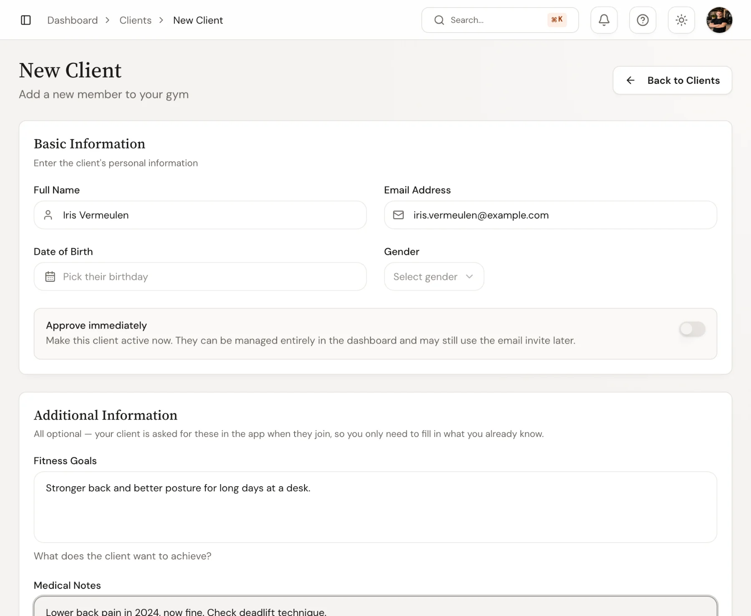Open the help question mark icon
Viewport: 751px width, 616px height.
pos(643,20)
